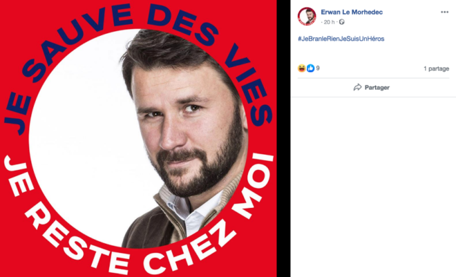Click the blue Like reaction icon
The height and width of the screenshot is (277, 456).
(311, 68)
